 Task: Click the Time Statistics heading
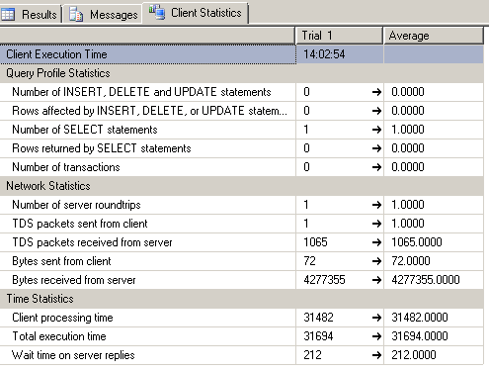pos(40,299)
